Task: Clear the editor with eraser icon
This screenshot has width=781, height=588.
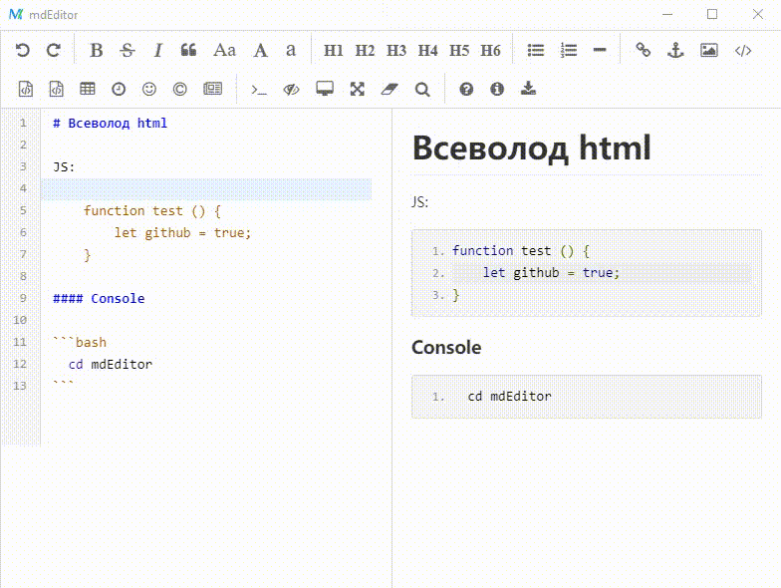Action: click(390, 90)
